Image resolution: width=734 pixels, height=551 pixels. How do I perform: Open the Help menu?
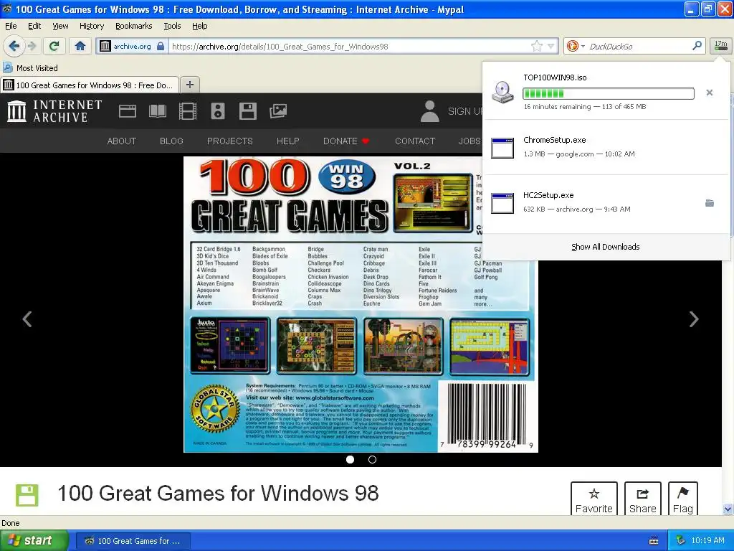(x=200, y=26)
